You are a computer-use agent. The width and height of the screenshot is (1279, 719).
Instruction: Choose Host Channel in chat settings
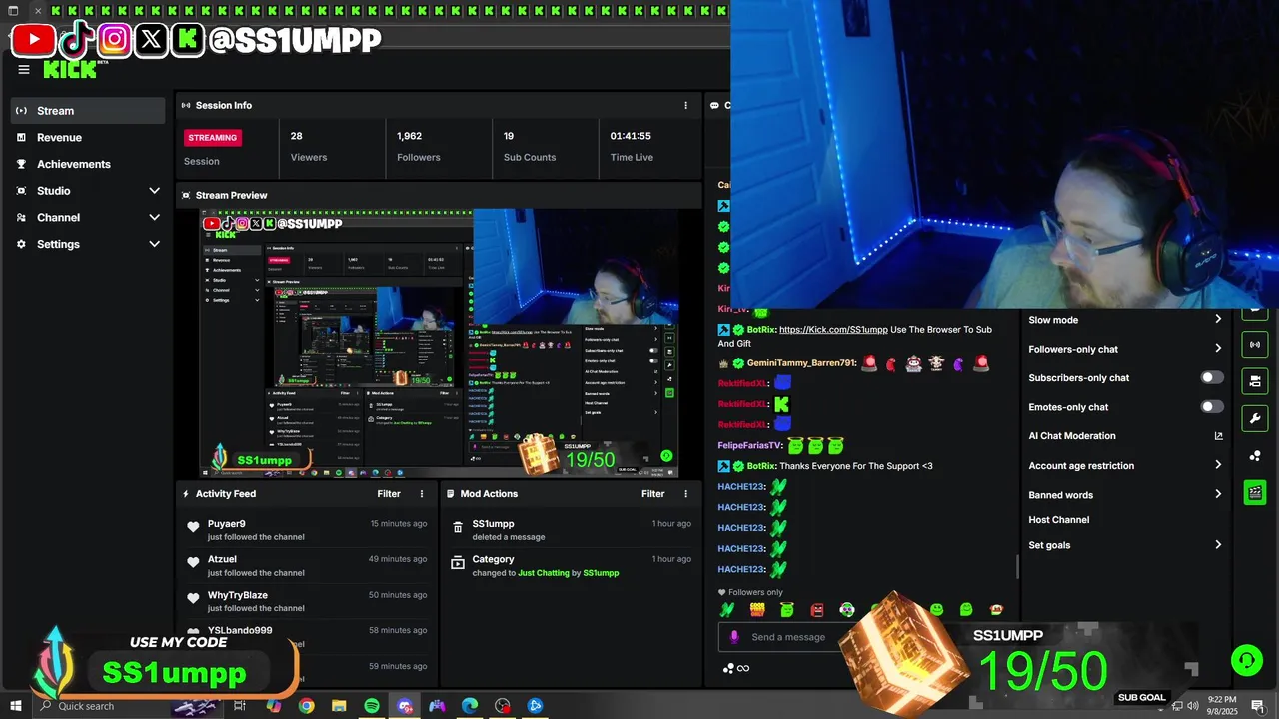coord(1058,520)
